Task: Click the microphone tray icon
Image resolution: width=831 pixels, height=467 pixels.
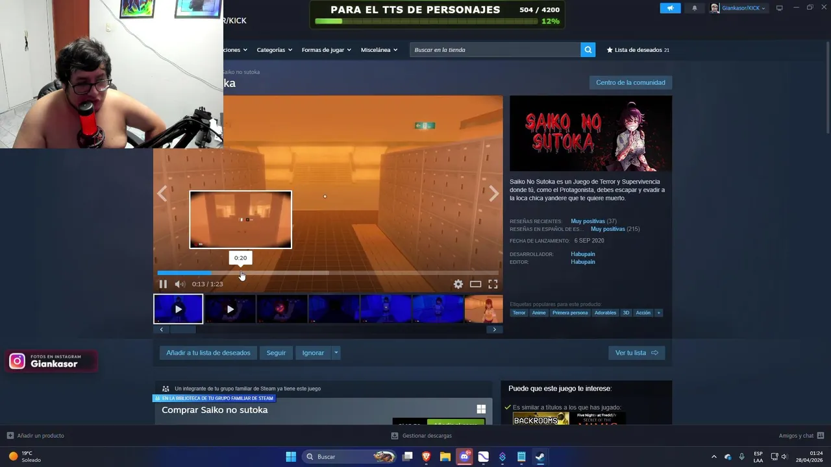Action: point(742,457)
